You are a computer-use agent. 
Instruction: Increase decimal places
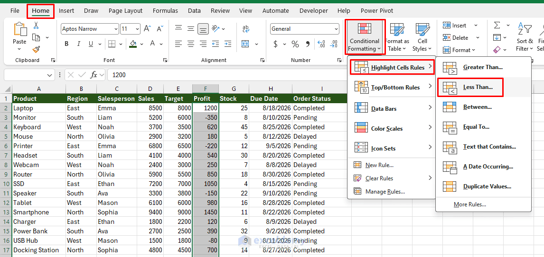point(321,44)
